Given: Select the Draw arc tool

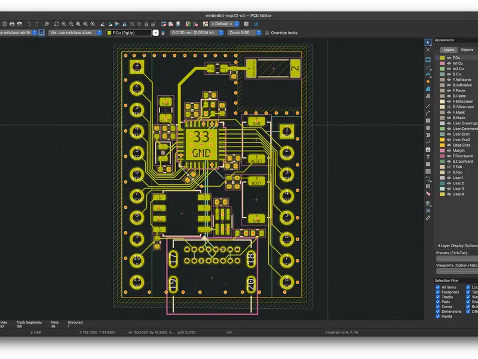Looking at the screenshot, I should point(428,113).
